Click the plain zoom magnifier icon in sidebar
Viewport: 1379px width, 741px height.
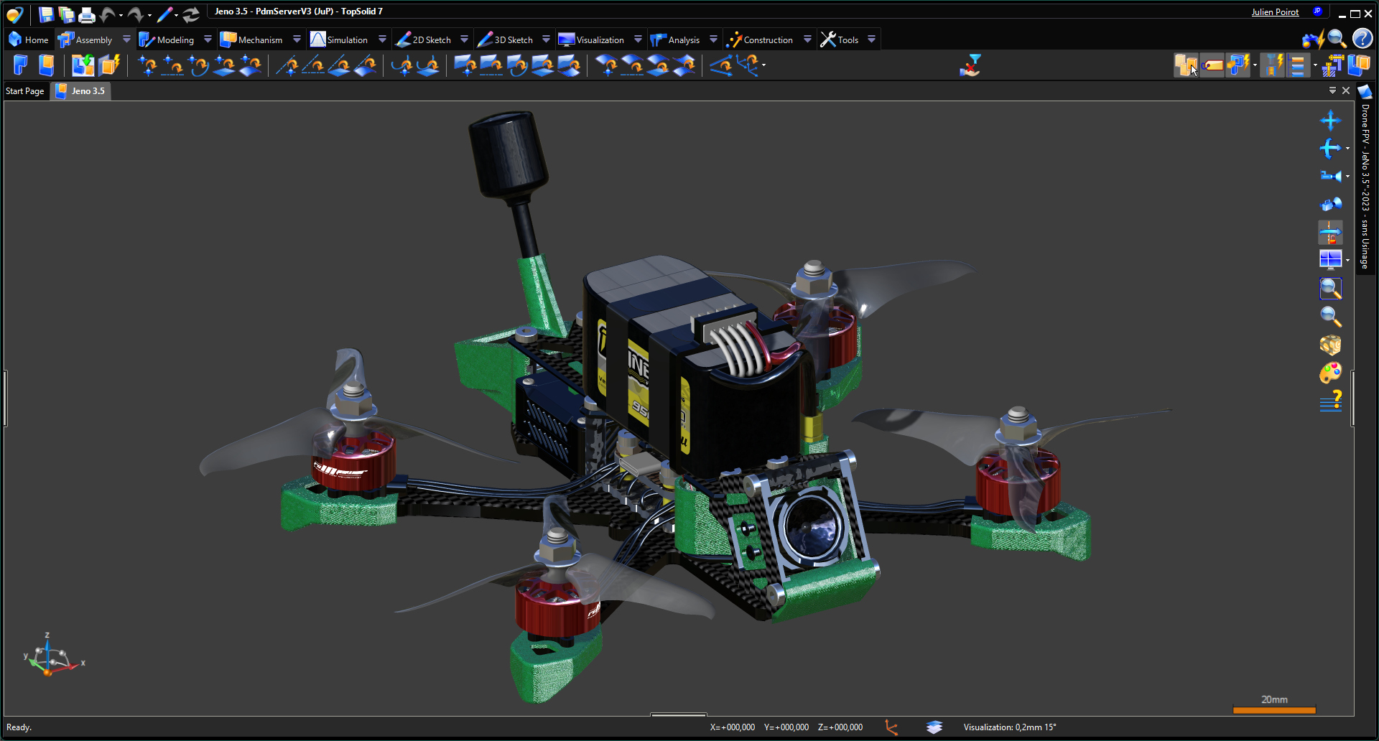coord(1330,317)
